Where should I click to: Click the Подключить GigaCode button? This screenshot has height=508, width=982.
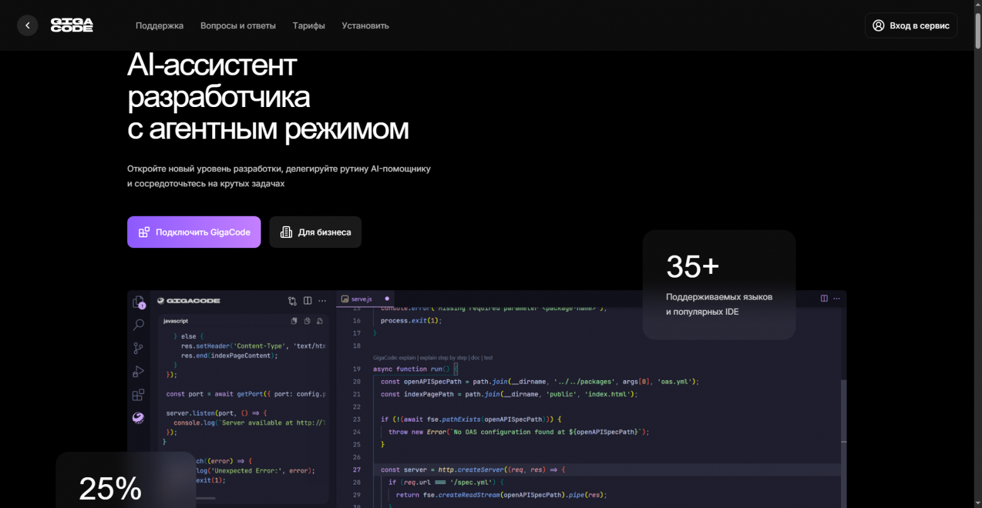(x=194, y=232)
